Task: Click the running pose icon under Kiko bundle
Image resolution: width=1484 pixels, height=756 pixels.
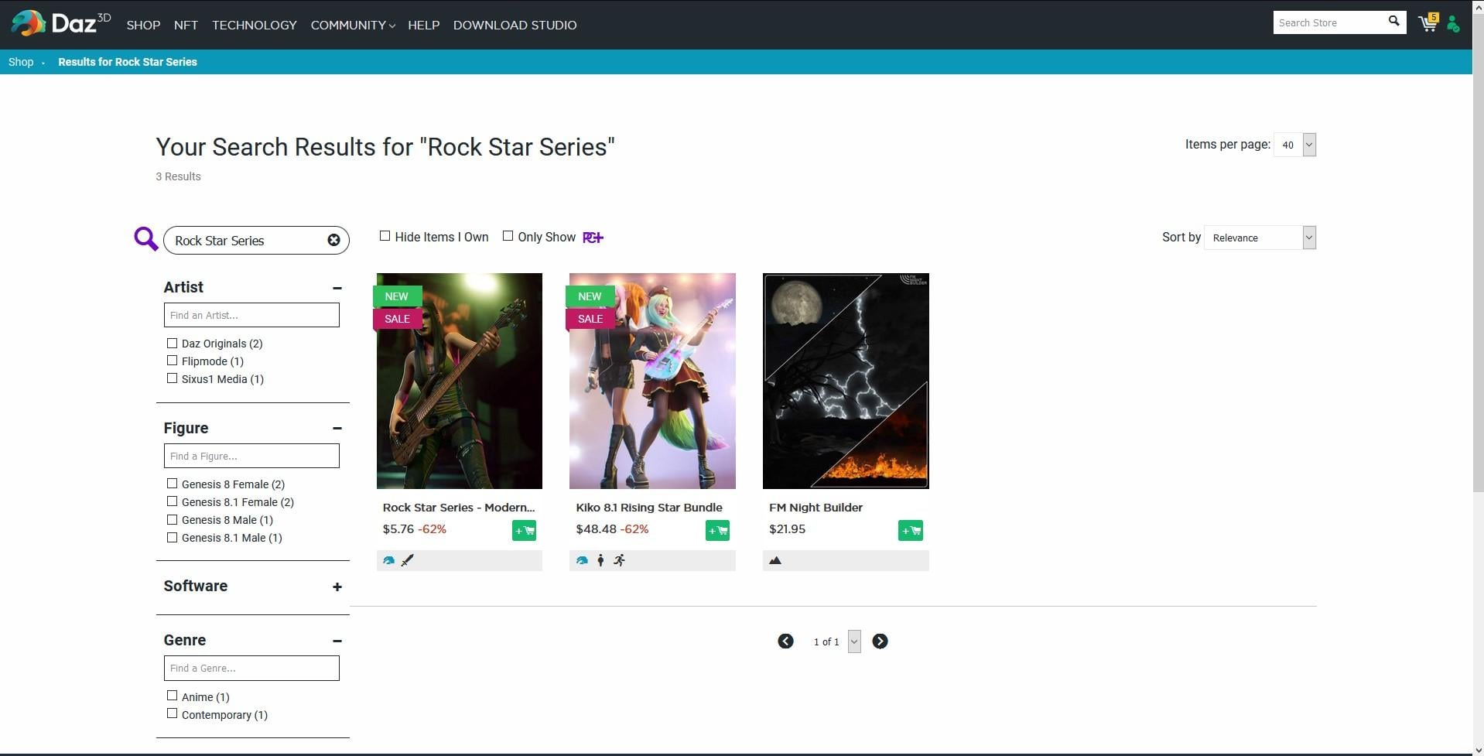Action: point(619,560)
